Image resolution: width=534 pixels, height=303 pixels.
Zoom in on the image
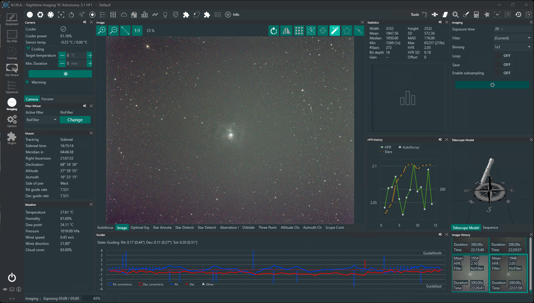coord(102,30)
